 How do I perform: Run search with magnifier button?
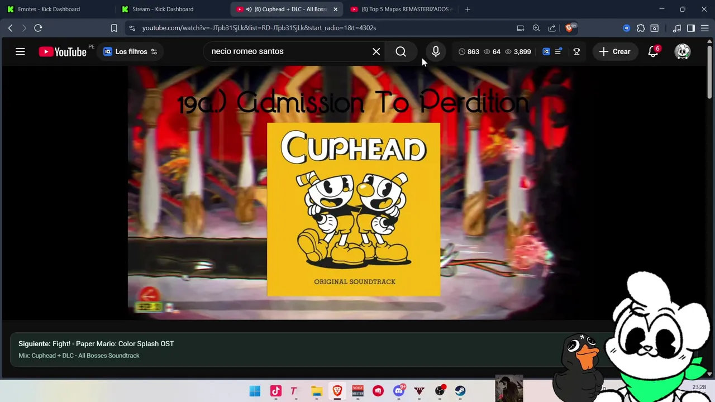click(x=401, y=51)
